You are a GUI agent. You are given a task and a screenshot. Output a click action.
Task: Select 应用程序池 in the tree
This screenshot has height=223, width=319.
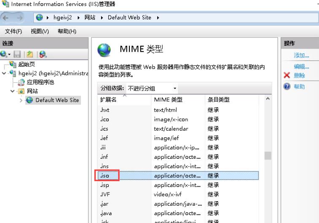coord(40,82)
